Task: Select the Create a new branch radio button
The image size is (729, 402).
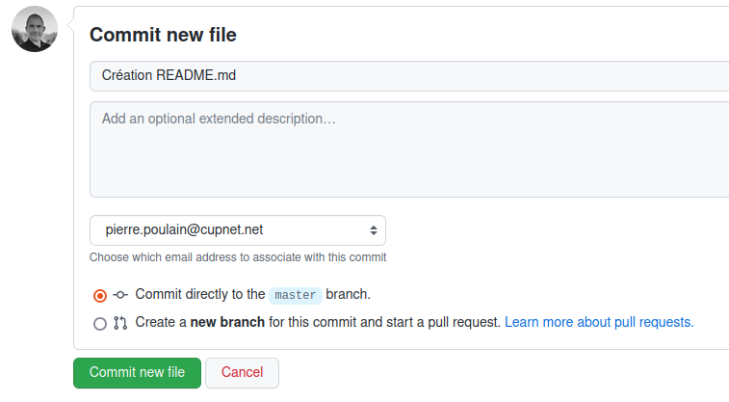Action: 100,323
